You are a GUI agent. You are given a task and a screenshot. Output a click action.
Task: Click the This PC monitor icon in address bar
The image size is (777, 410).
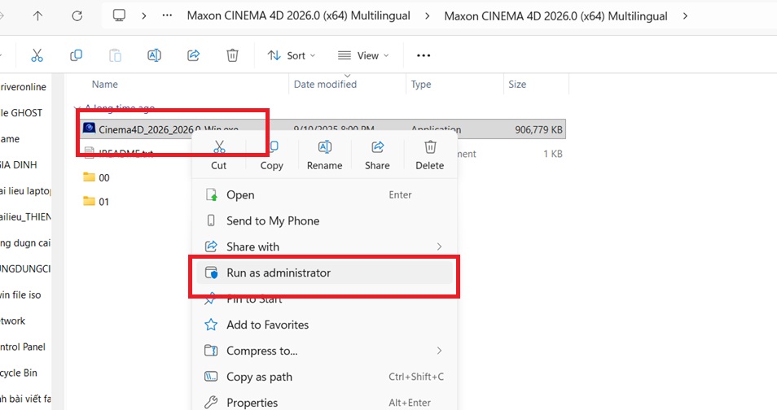[x=119, y=15]
